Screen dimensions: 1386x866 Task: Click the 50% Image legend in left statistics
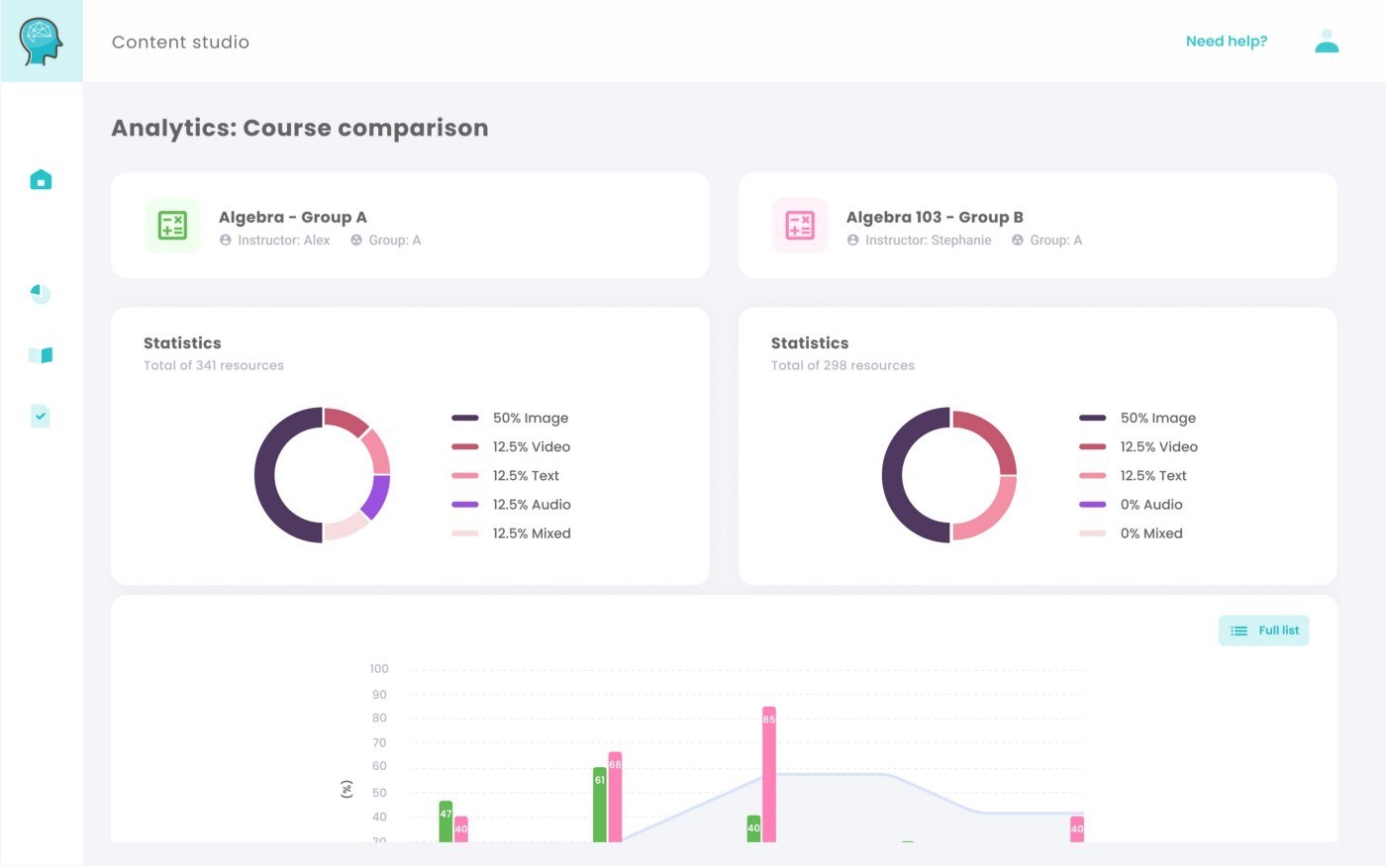pos(510,418)
